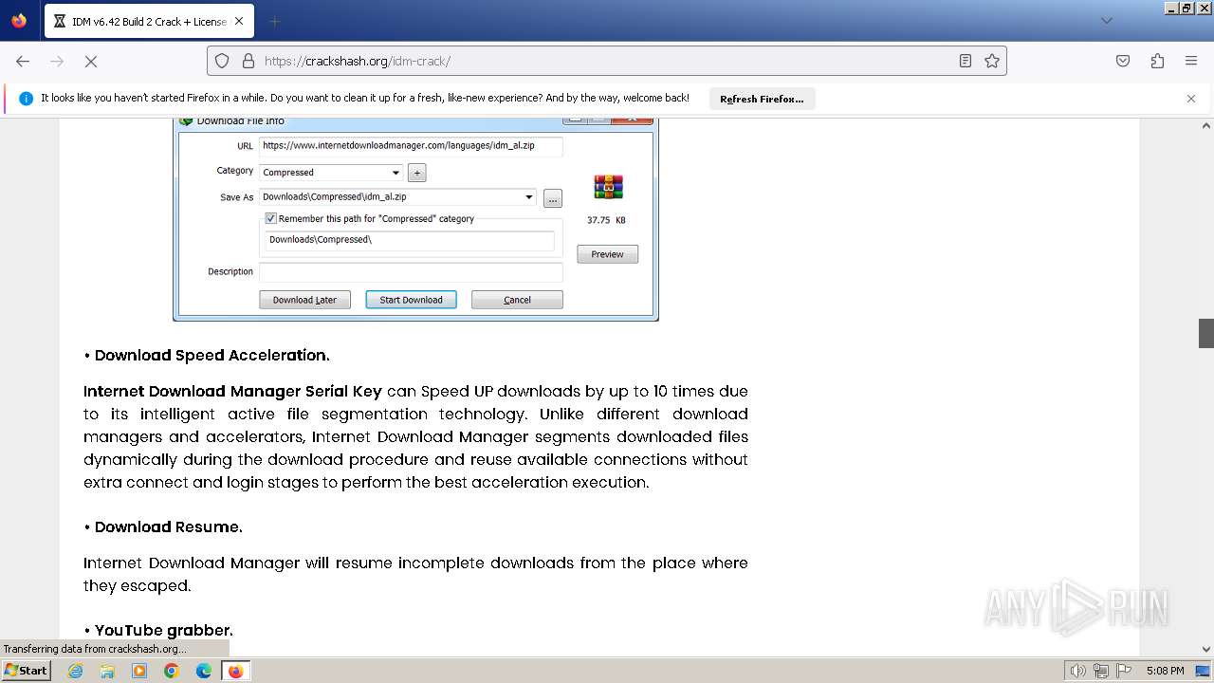Click the browse ellipsis button
Image resolution: width=1214 pixels, height=683 pixels.
click(553, 198)
